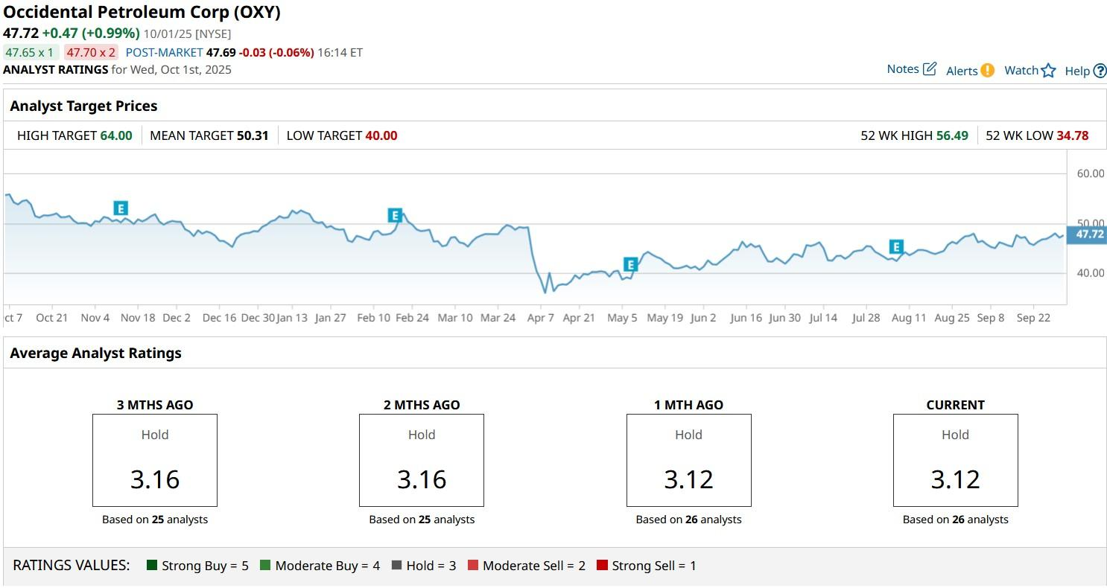Click the 47.72 price tag on chart axis
This screenshot has width=1107, height=588.
tap(1089, 234)
